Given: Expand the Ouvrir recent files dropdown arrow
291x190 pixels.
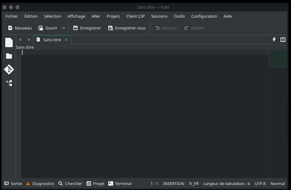Looking at the screenshot, I should [x=64, y=28].
